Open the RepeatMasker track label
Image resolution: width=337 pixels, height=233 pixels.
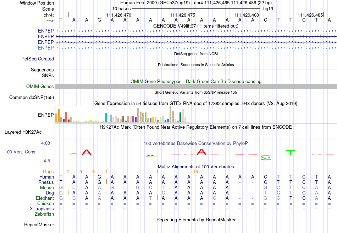[x=39, y=225]
